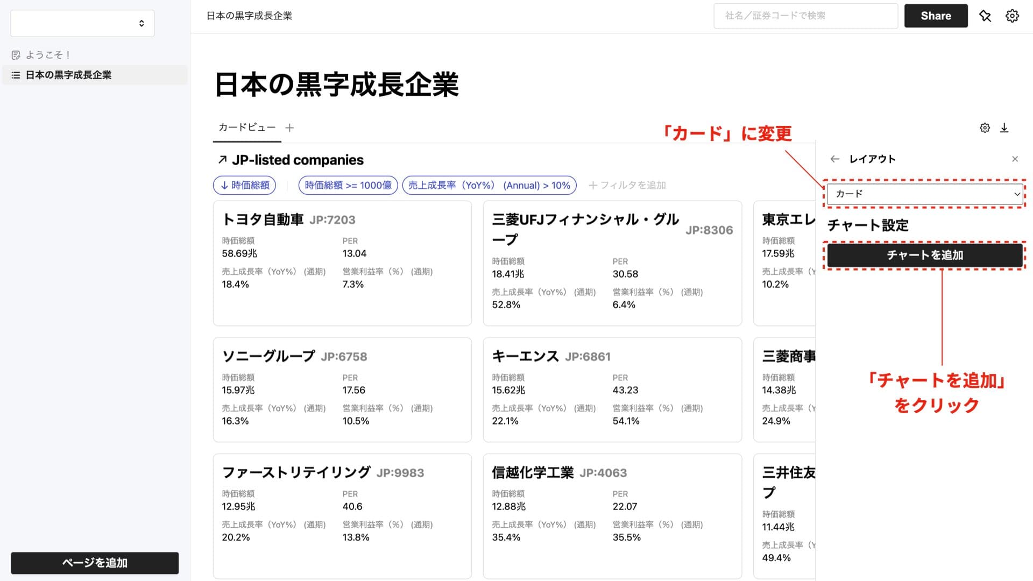
Task: Click the ようこそ！ page icon in sidebar
Action: (x=16, y=55)
